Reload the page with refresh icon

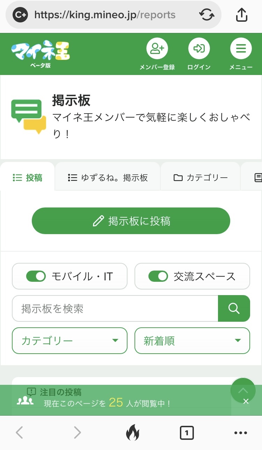[206, 15]
